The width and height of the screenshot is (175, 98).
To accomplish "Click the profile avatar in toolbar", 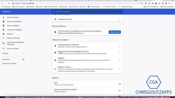I will 169,4.
